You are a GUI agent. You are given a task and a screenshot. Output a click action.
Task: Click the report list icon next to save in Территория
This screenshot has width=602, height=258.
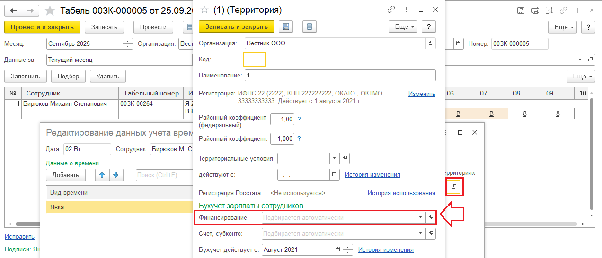click(x=309, y=26)
